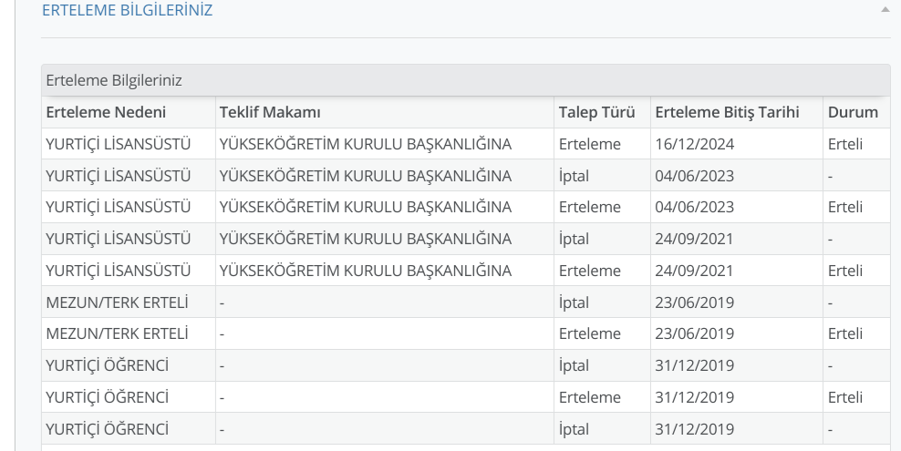Click the first YURTİÇİ LİSANSÜSTÜ row
Screen dimensions: 901x451
point(465,144)
